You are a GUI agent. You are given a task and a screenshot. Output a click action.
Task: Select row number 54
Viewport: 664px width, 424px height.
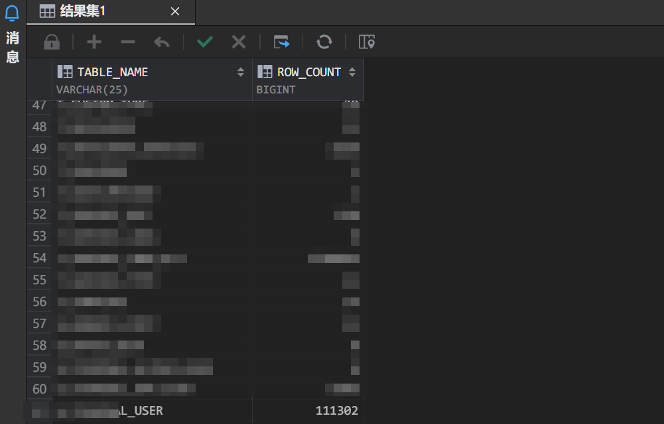[40, 258]
